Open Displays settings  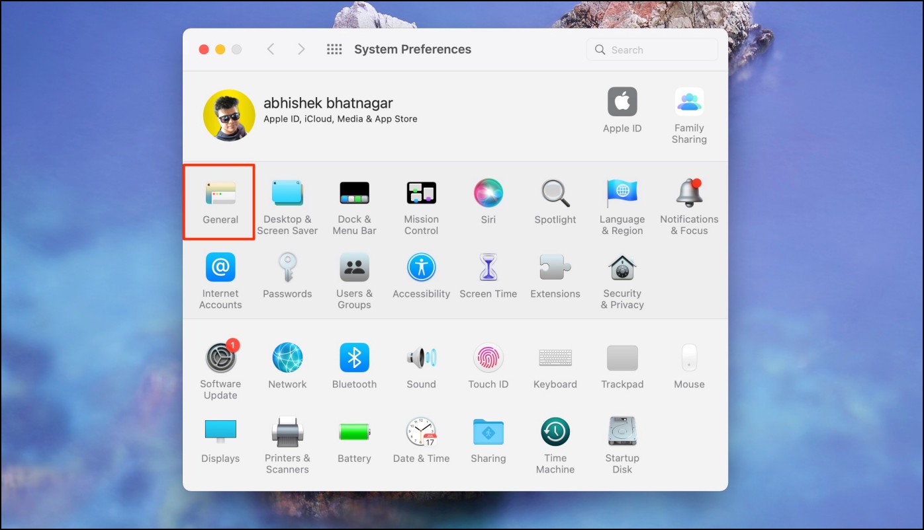tap(220, 440)
